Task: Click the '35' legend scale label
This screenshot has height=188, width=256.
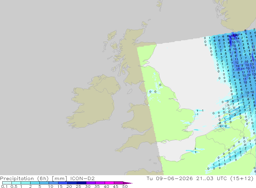Action: click(97, 186)
